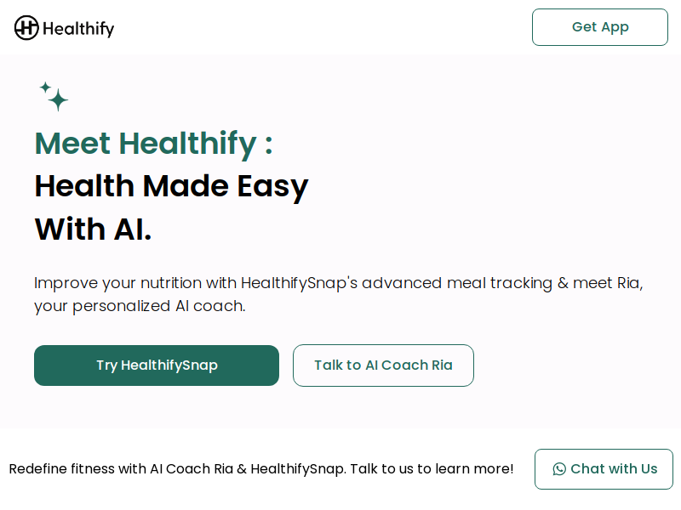Click the circular H logo icon
The width and height of the screenshot is (681, 510).
click(x=26, y=28)
